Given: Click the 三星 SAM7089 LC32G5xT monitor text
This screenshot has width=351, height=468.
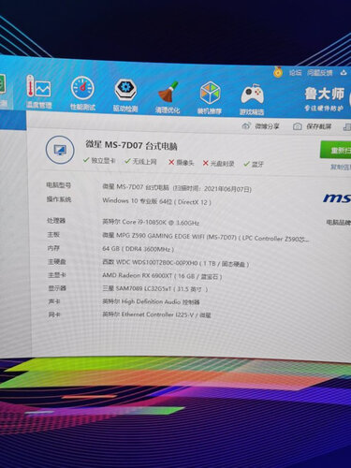Looking at the screenshot, I should pos(154,288).
